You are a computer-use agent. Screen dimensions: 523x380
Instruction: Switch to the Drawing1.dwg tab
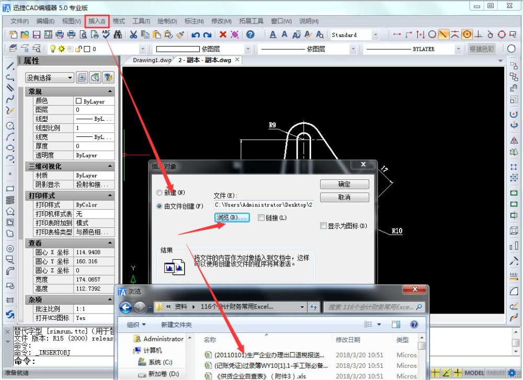pos(152,60)
